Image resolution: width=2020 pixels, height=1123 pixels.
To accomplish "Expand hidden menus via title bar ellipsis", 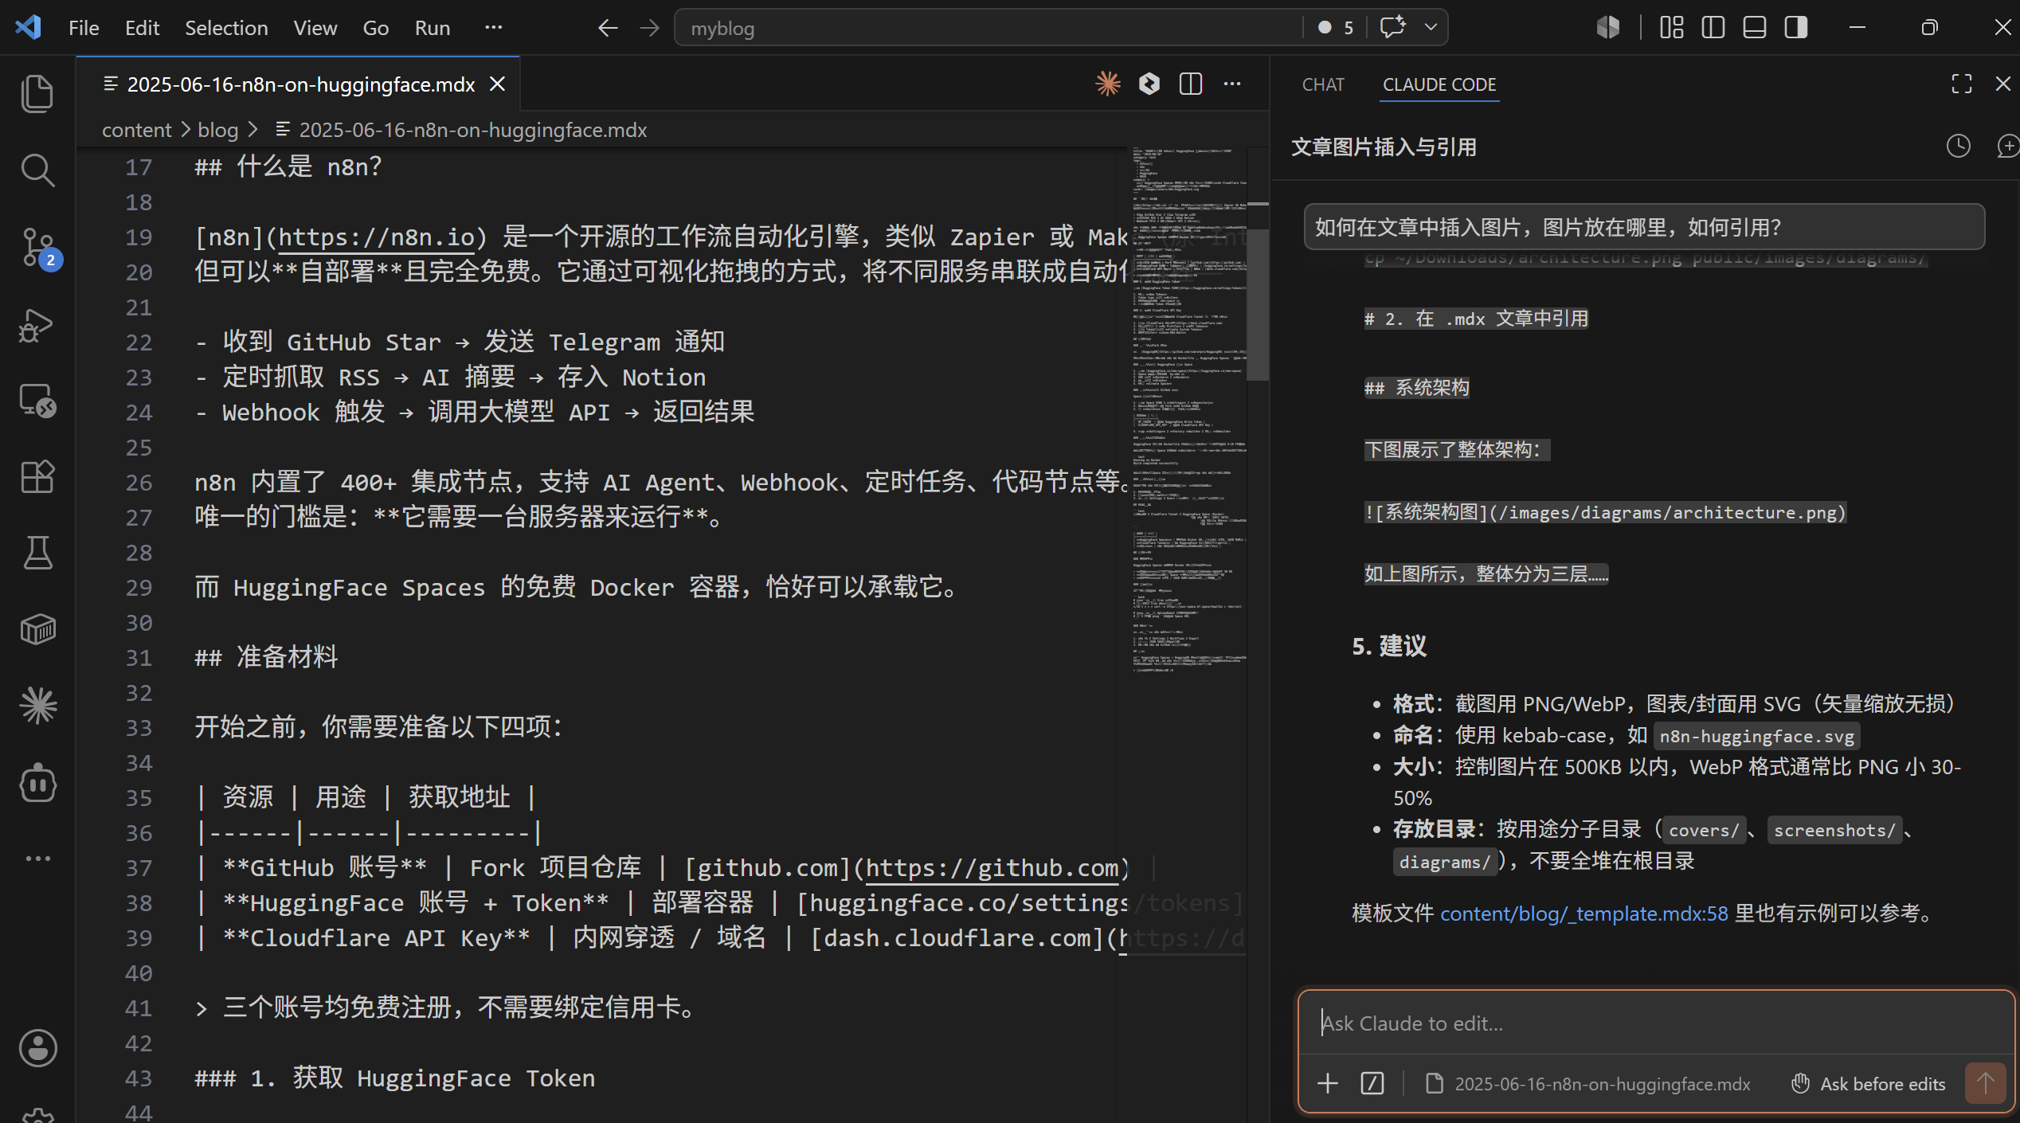I will [x=494, y=27].
